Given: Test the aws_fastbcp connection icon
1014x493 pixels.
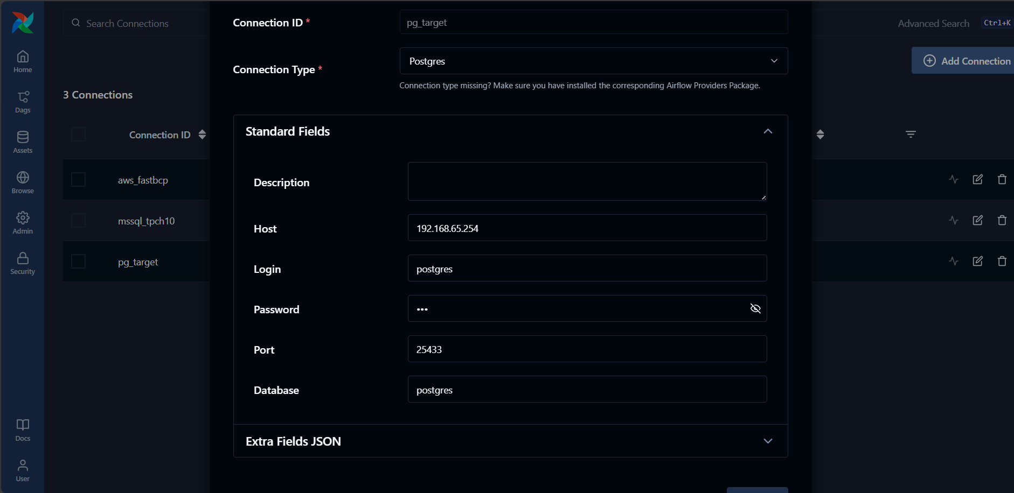Looking at the screenshot, I should click(954, 179).
